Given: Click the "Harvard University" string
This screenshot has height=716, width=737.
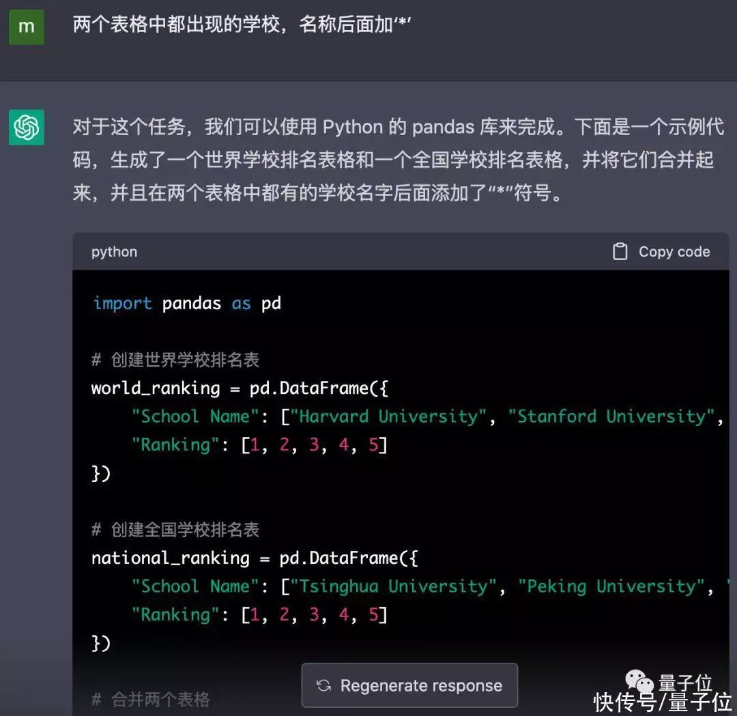Looking at the screenshot, I should tap(388, 416).
